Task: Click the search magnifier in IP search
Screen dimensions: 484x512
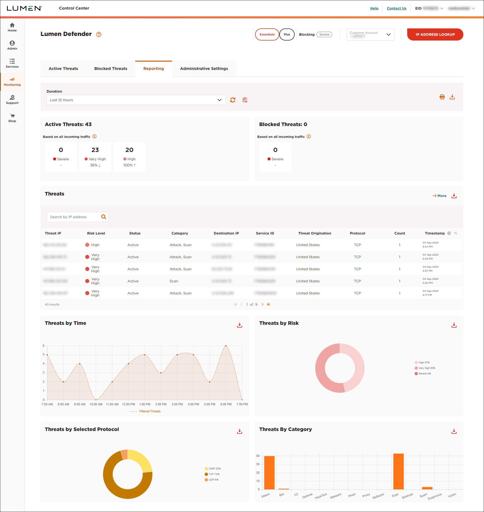Action: click(x=103, y=217)
